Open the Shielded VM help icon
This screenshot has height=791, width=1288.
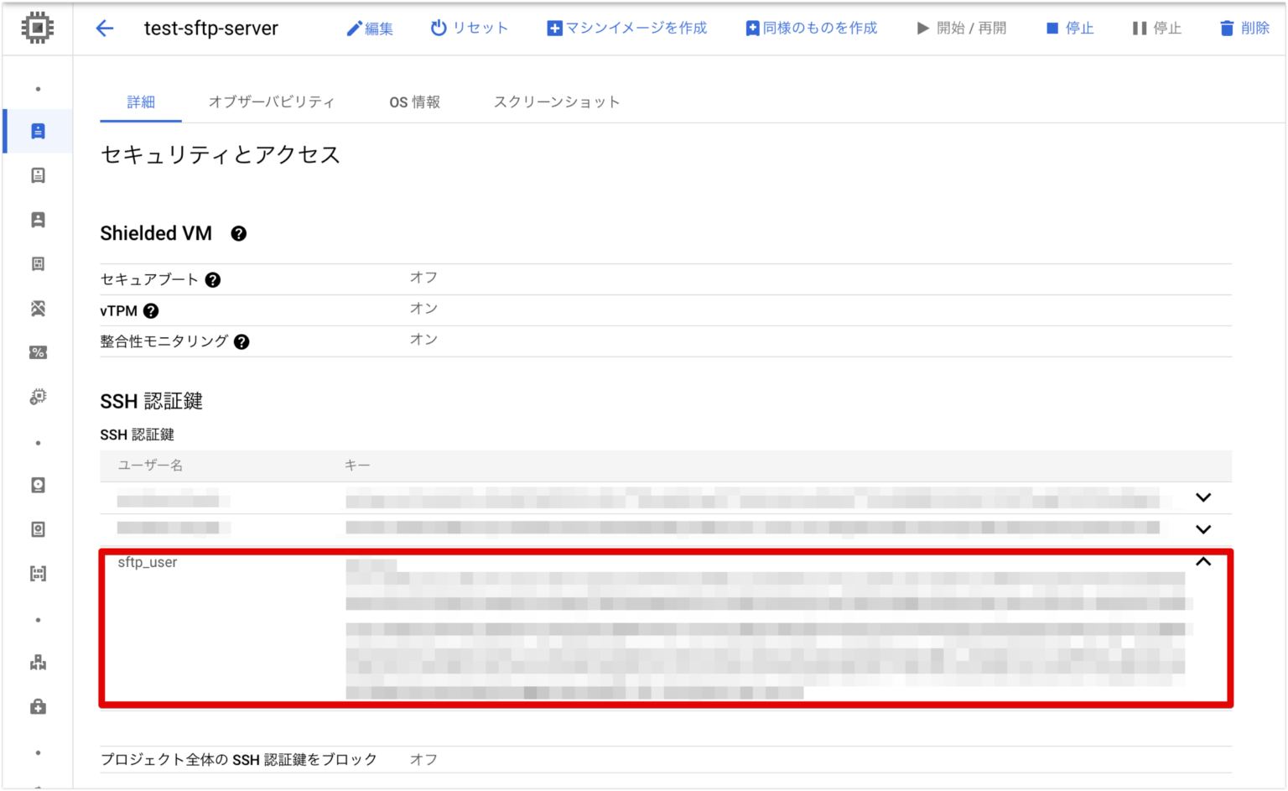click(238, 233)
